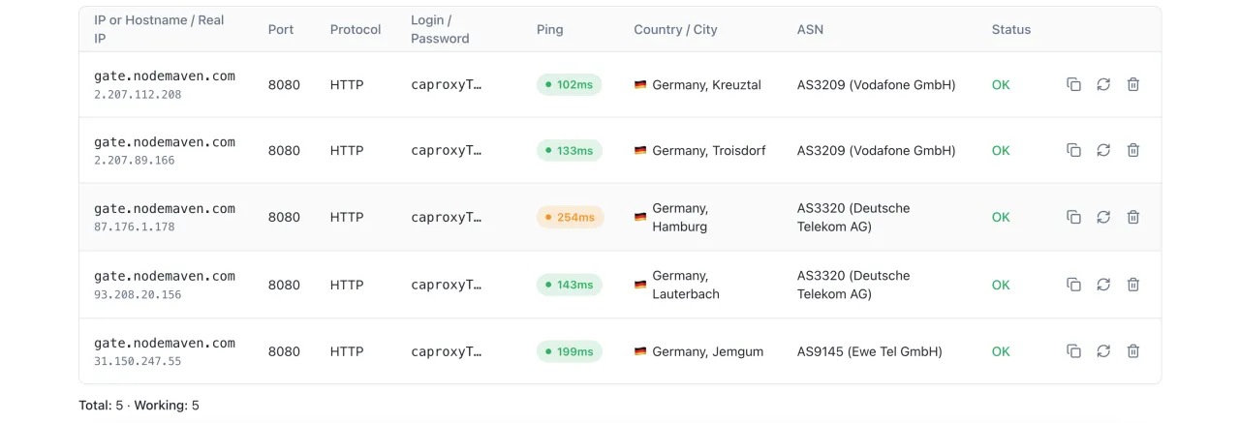Delete the 2.207.112.208 proxy row

pyautogui.click(x=1133, y=84)
